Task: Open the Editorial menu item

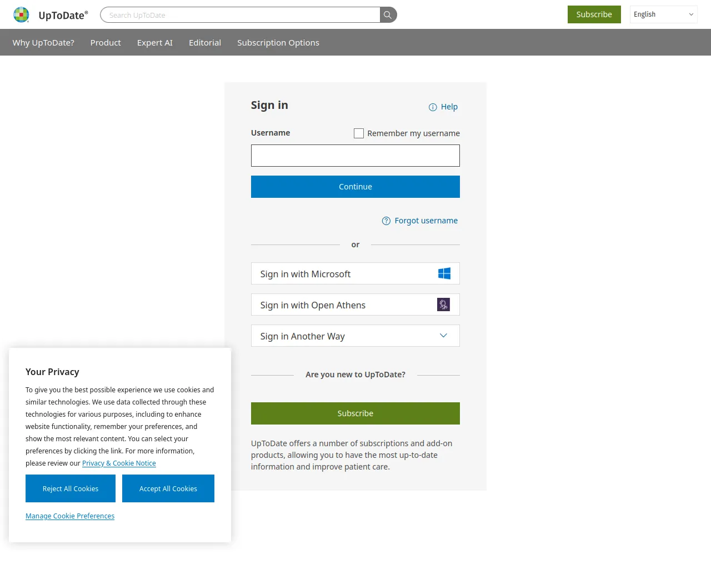Action: click(205, 43)
